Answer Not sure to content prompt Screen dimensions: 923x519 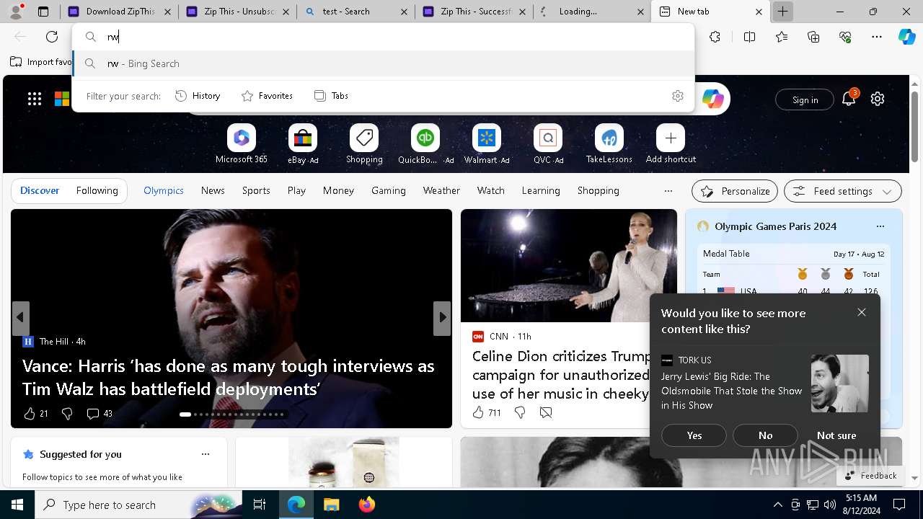[x=836, y=435]
